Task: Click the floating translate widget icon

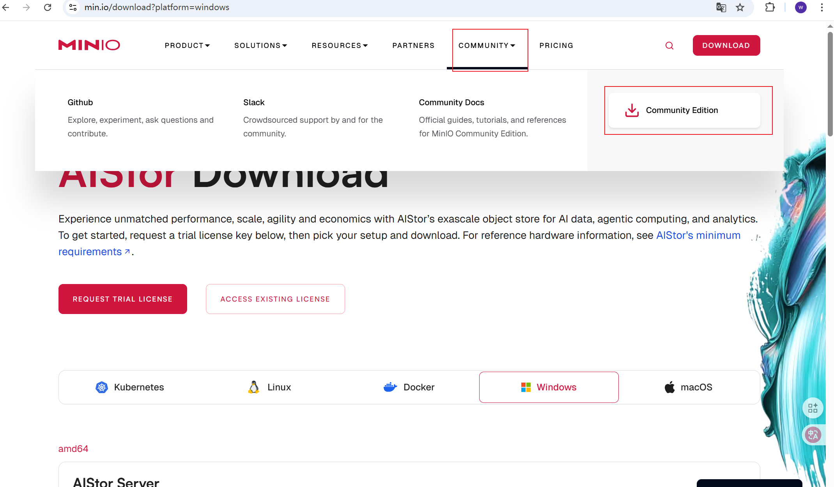Action: pos(813,435)
